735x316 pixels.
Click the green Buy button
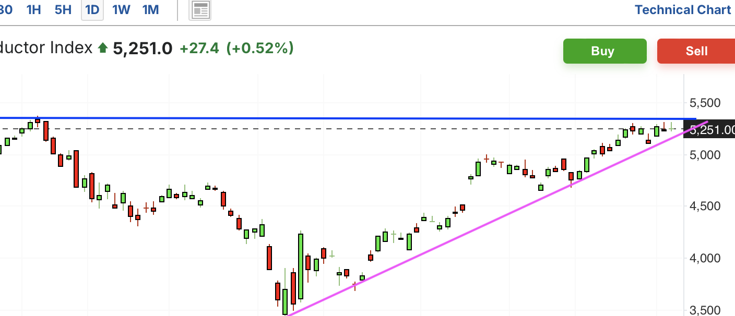click(x=604, y=51)
